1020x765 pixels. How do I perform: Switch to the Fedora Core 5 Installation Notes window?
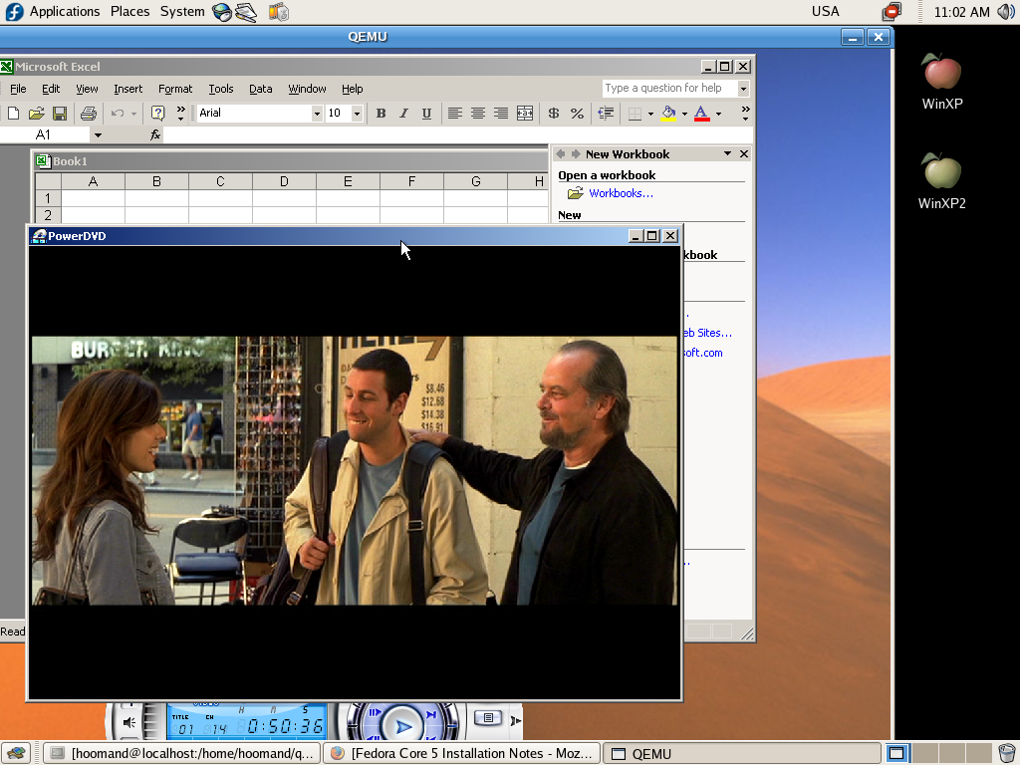point(462,753)
